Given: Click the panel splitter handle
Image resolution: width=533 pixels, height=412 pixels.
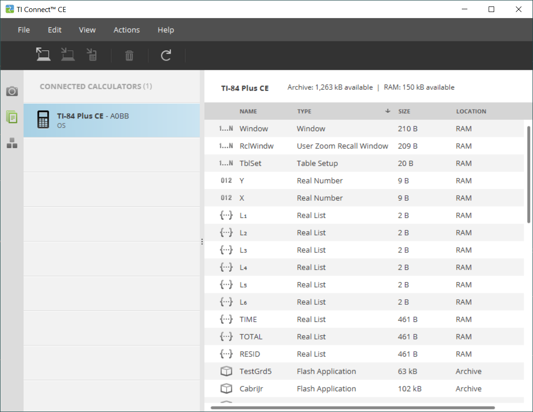Looking at the screenshot, I should click(202, 241).
